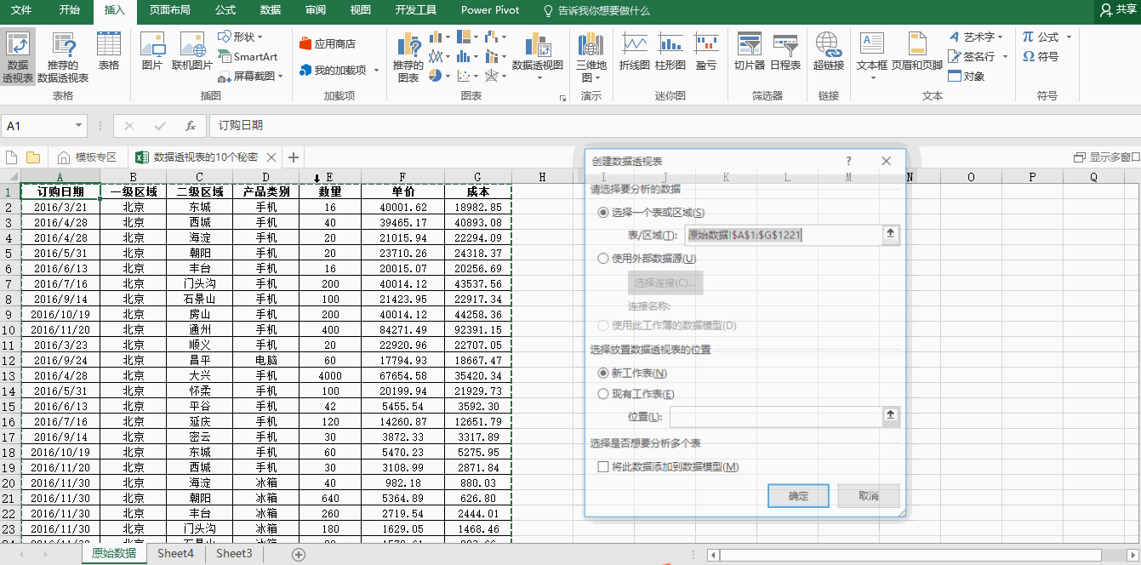Open 应用商店 (Store) add-ins
The height and width of the screenshot is (565, 1141).
click(328, 43)
